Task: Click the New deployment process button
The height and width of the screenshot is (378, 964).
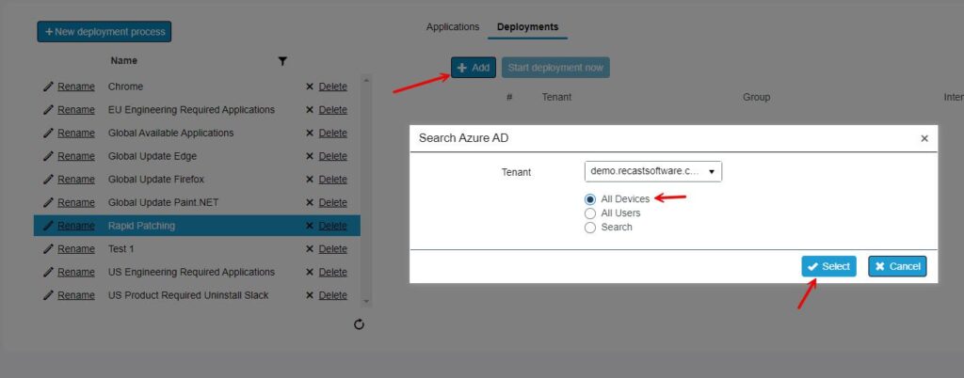Action: (x=104, y=32)
